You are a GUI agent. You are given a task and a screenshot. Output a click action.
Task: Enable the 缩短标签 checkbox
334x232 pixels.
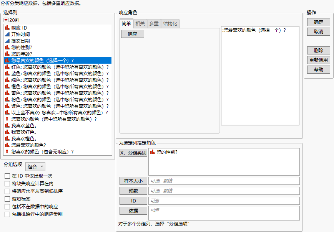pos(7,199)
